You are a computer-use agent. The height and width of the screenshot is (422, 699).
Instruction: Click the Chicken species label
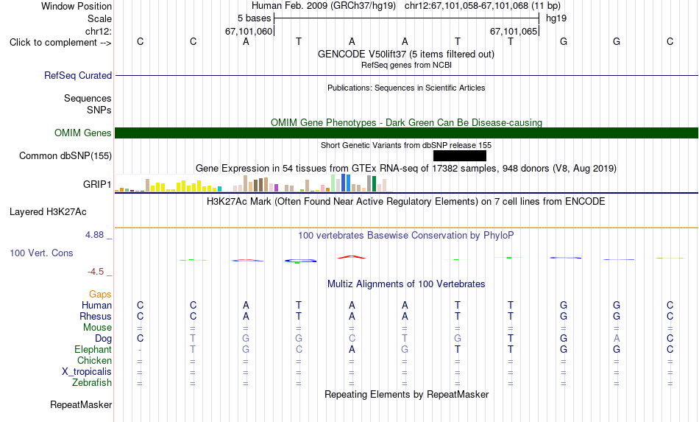94,360
